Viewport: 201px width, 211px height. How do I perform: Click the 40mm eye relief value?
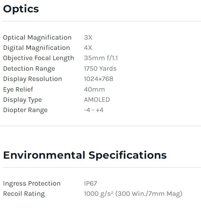94,89
